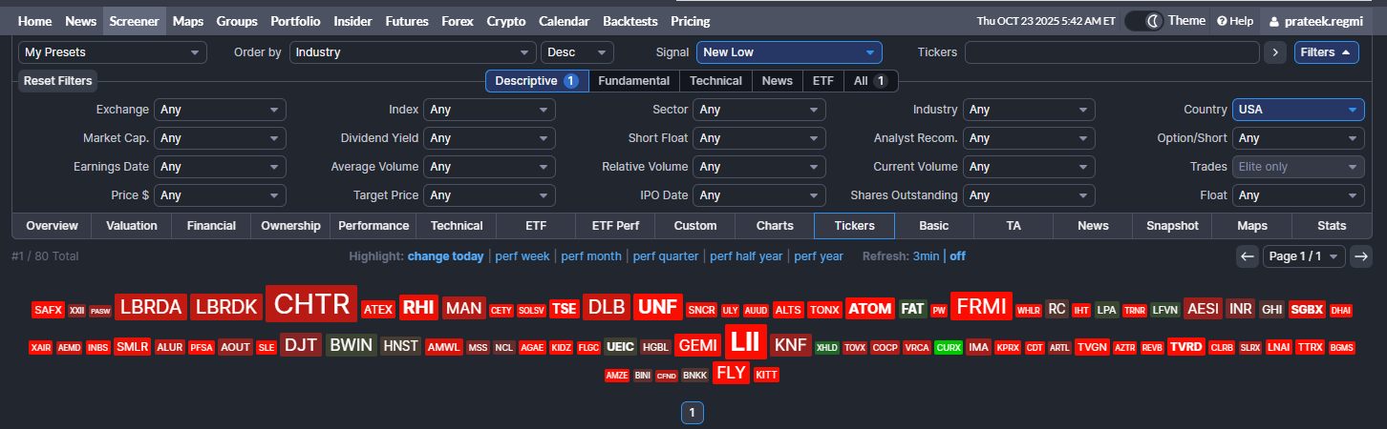Screen dimensions: 1387x429
Task: Switch to the Descriptive filter tab
Action: click(x=537, y=81)
